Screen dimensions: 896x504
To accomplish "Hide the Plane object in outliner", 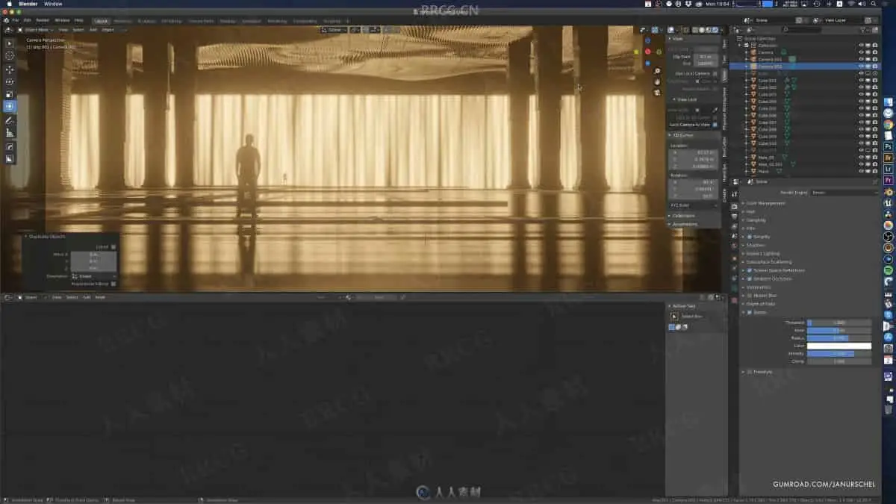I will (861, 172).
